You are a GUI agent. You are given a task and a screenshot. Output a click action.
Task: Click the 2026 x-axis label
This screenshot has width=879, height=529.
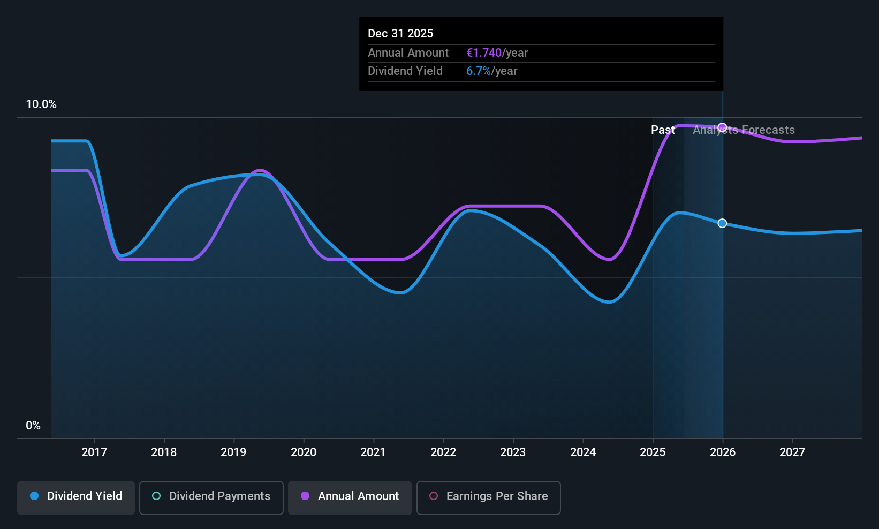(723, 452)
